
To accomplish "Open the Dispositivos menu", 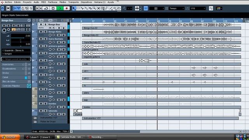I will [x=86, y=2].
